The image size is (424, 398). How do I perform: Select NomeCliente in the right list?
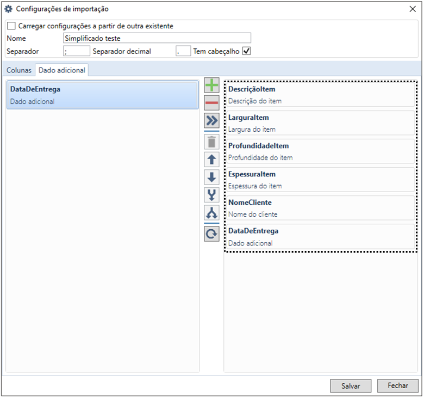pyautogui.click(x=321, y=208)
